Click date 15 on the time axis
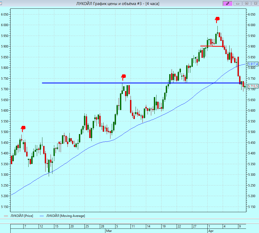 point(57,226)
